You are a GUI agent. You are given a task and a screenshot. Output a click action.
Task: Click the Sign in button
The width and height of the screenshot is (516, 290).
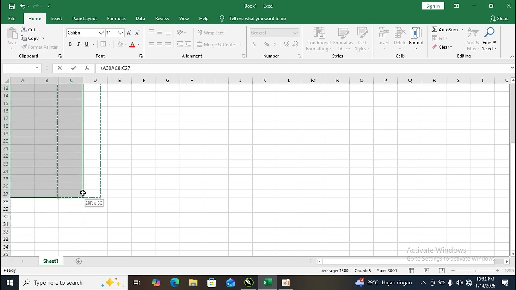coord(433,6)
